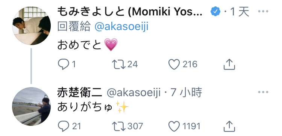
Task: Like the ありがちゅ tweet with 1191 likes
Action: [174, 126]
